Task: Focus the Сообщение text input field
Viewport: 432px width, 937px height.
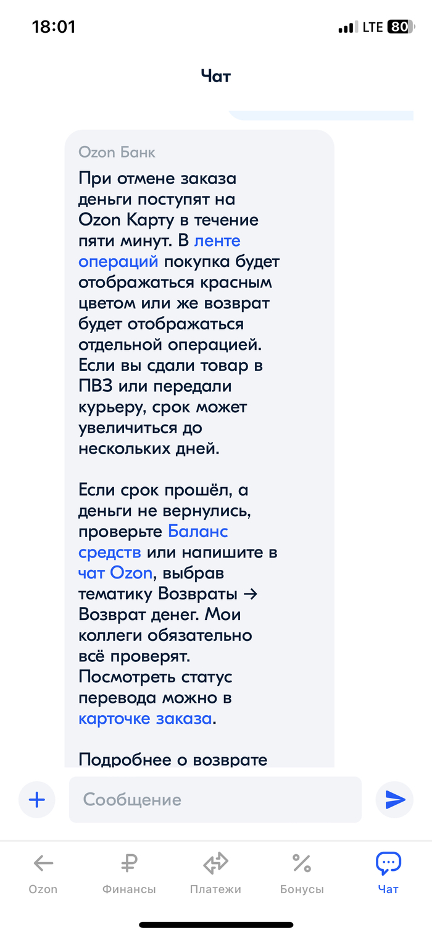Action: point(215,800)
